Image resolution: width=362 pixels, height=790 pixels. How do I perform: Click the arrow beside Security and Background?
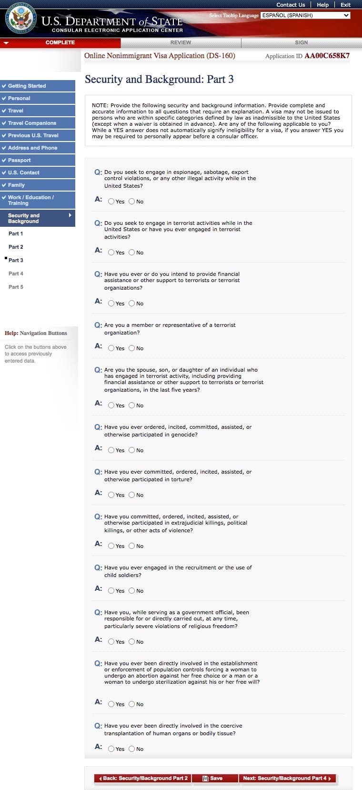[x=70, y=215]
